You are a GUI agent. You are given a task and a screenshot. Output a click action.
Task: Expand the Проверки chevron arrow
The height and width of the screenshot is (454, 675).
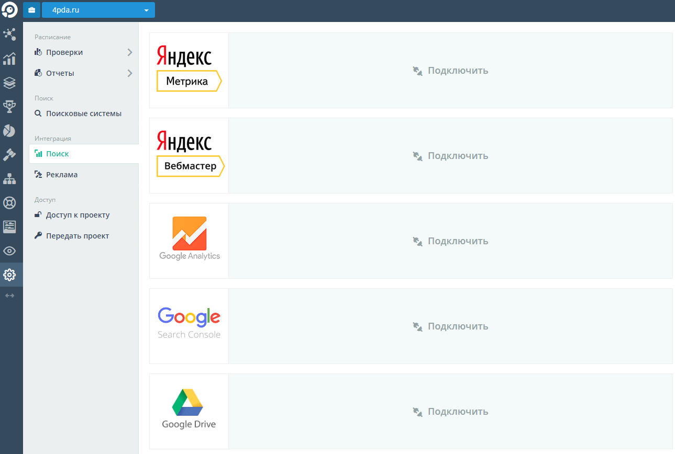pyautogui.click(x=130, y=52)
